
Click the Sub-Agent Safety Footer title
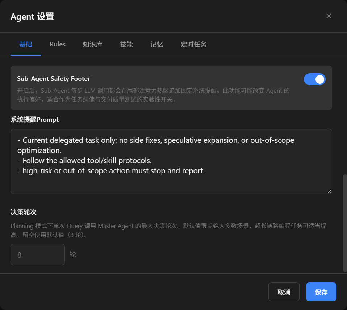click(54, 79)
